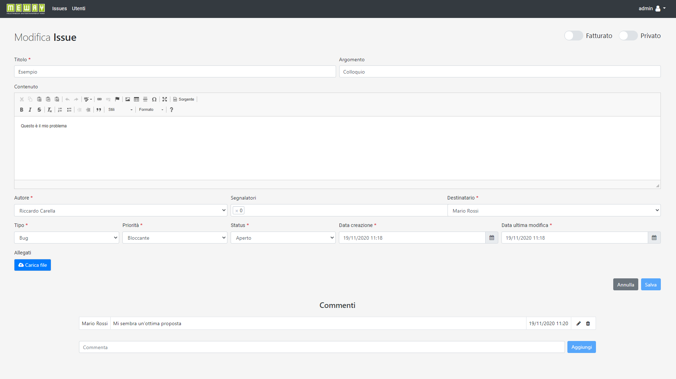Remove the Segnalatori item with the x
The image size is (676, 379).
tap(236, 210)
